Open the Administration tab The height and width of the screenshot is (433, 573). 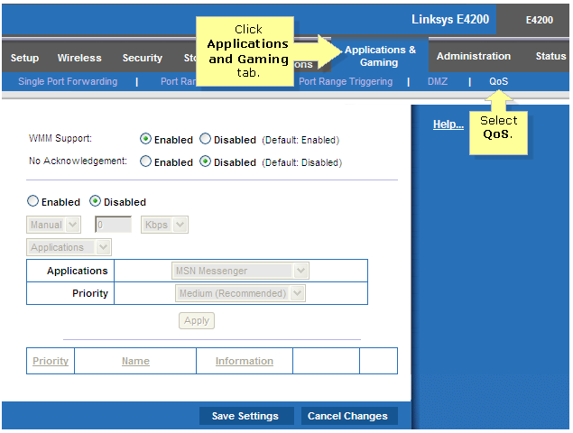(474, 56)
